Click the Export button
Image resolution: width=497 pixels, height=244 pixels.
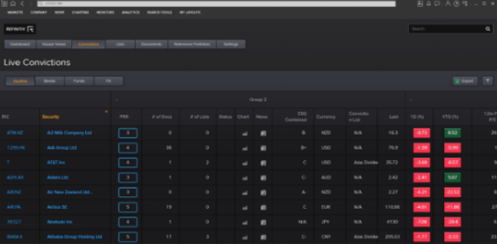465,81
